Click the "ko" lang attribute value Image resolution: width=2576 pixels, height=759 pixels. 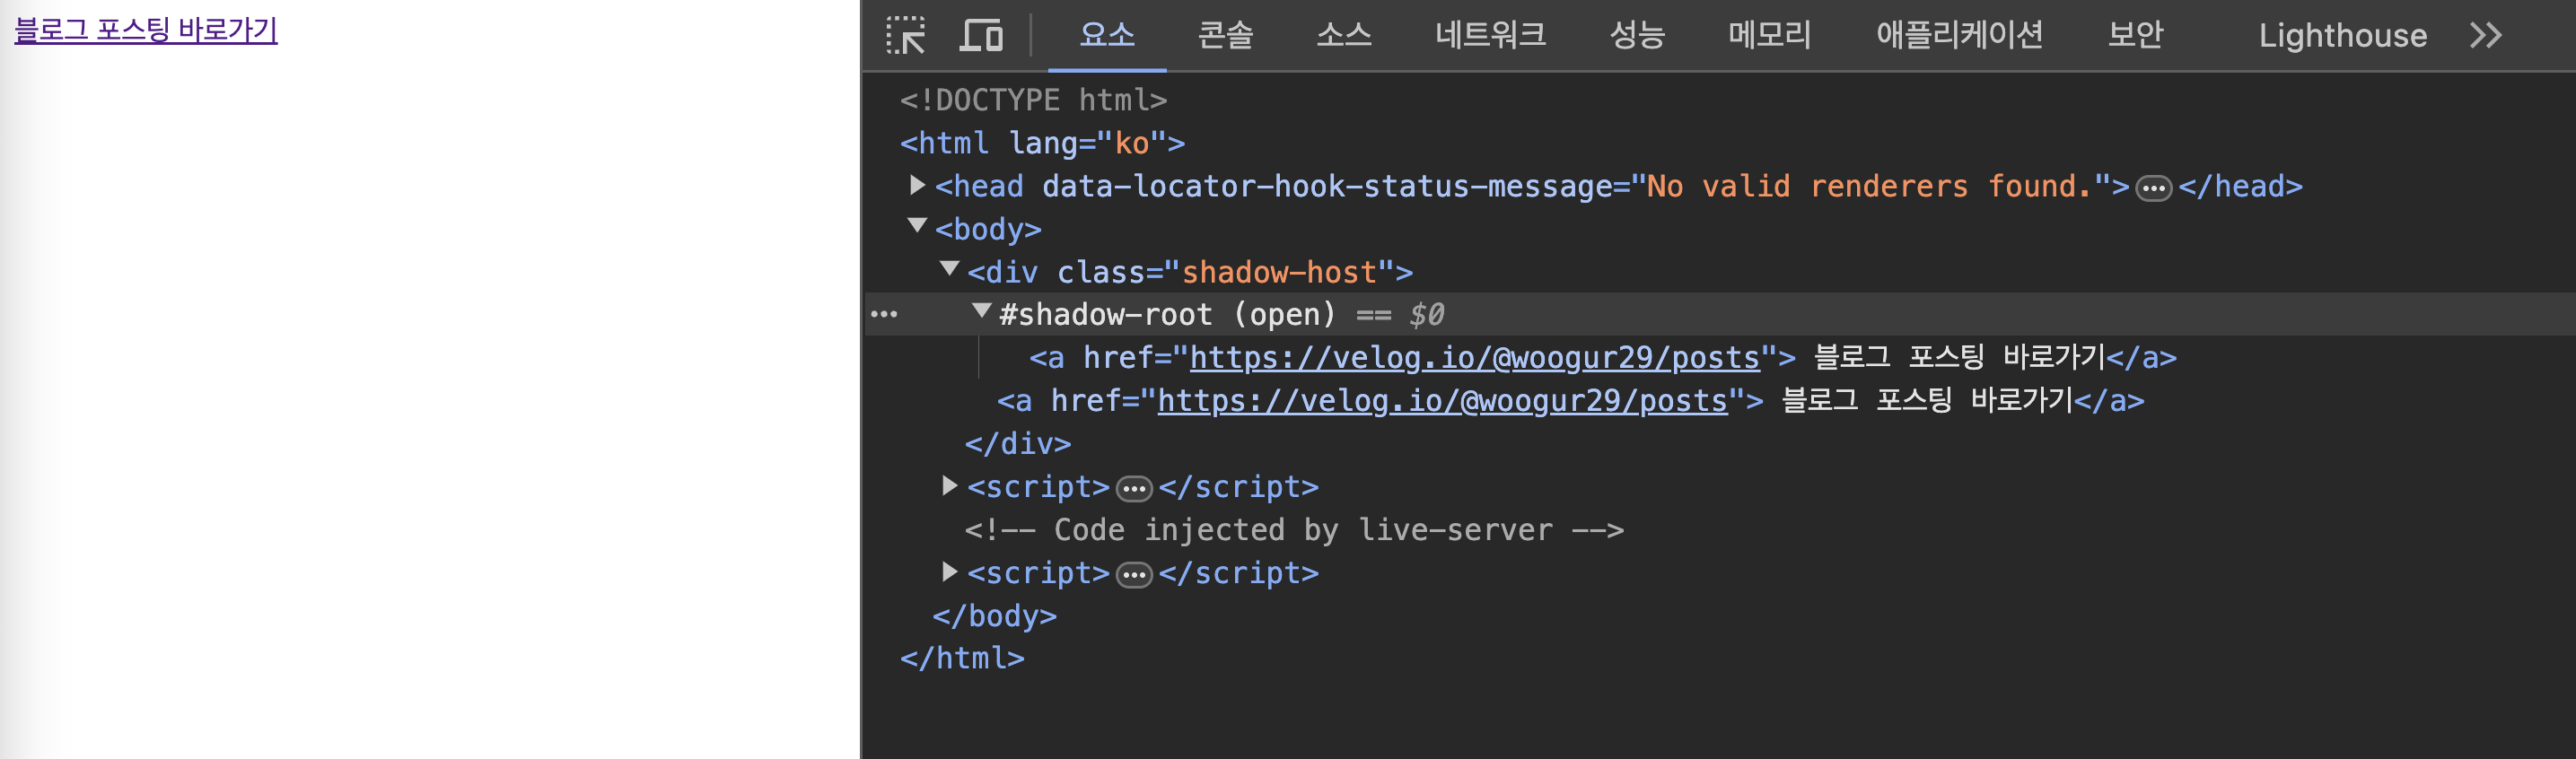pos(1132,143)
